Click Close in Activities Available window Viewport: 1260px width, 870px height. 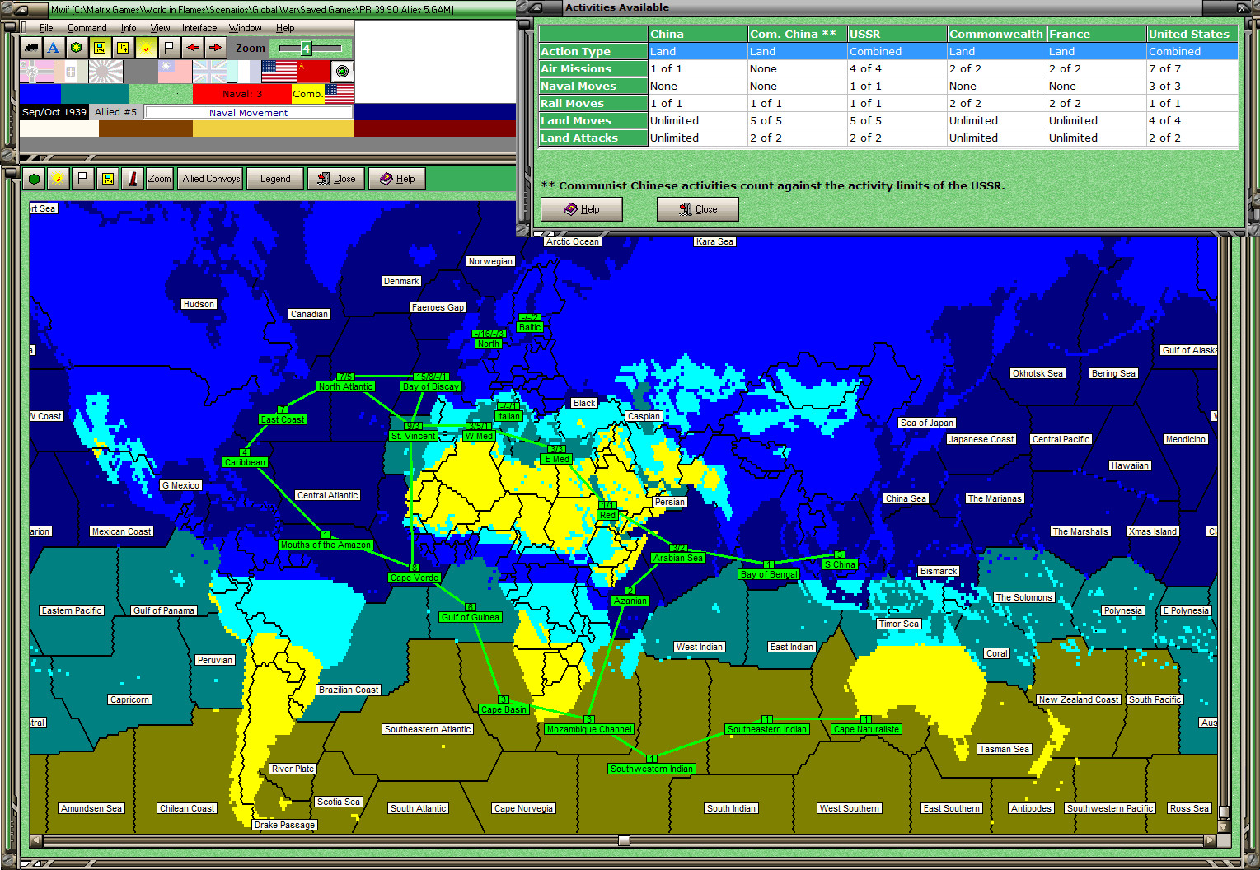[698, 209]
